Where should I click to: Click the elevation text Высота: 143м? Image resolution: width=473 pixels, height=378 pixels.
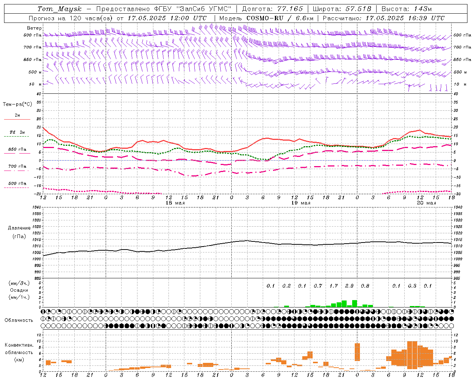(x=406, y=9)
